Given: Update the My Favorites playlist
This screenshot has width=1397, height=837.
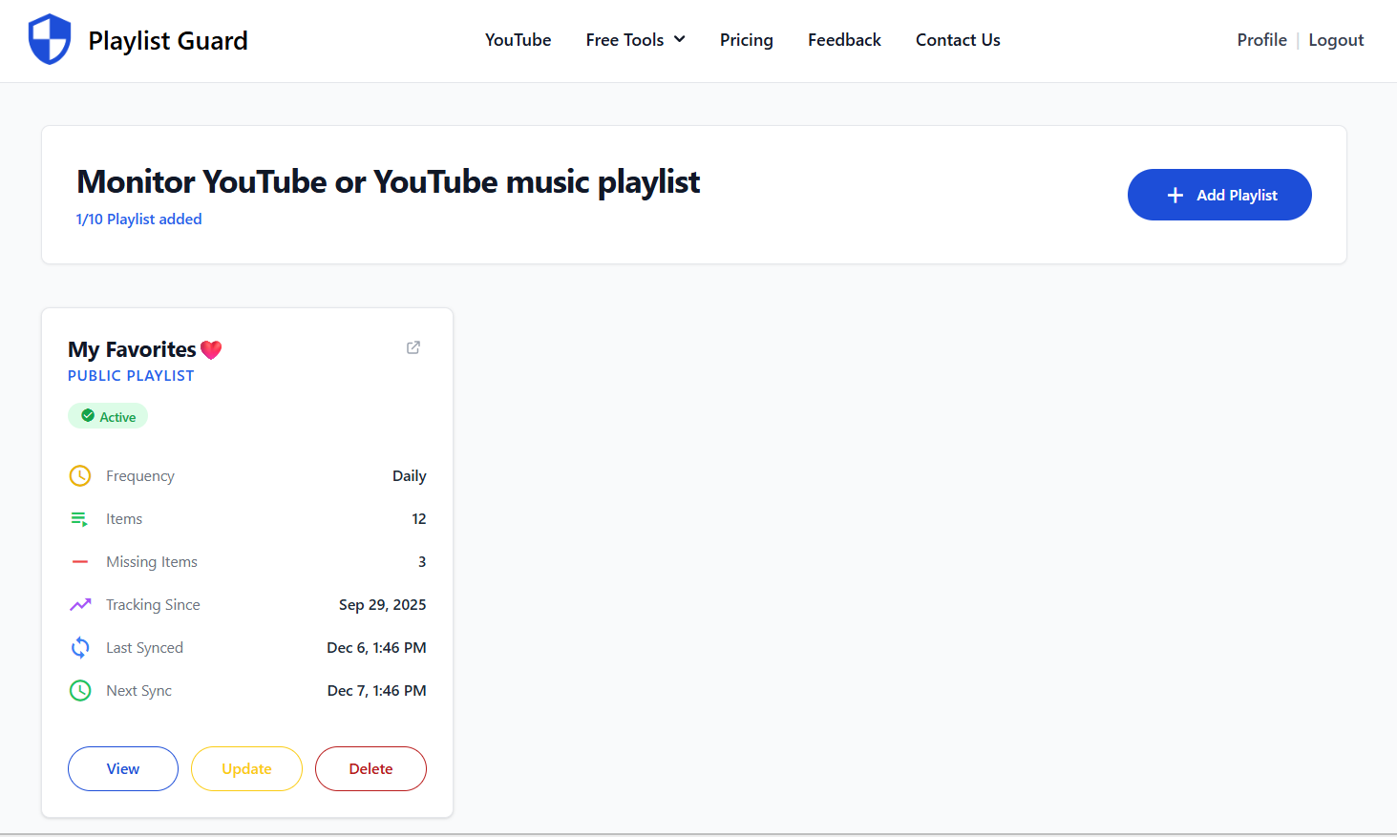Looking at the screenshot, I should point(246,768).
